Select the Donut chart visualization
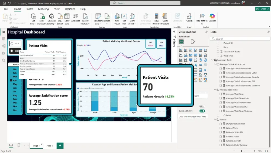This screenshot has width=271, height=153. tap(205, 60)
